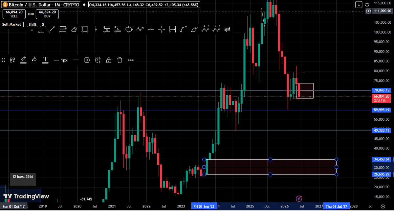This screenshot has height=211, width=394.
Task: Click the TradingView logo
Action: (27, 196)
